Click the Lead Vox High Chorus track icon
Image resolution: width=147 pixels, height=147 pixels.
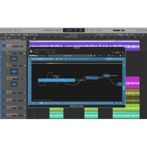click(14, 84)
